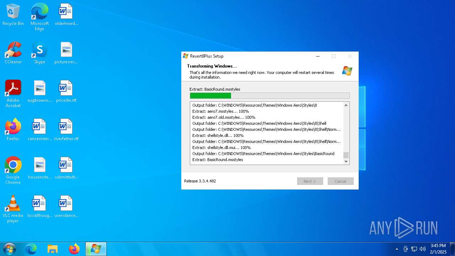This screenshot has width=455, height=256.
Task: Launch Google Chrome from the desktop
Action: [x=13, y=171]
